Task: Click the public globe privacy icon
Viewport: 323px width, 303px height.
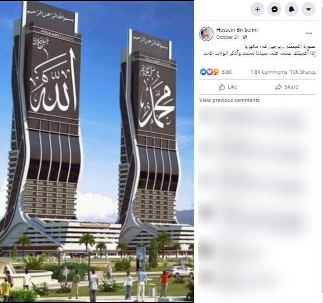Action: [x=245, y=37]
